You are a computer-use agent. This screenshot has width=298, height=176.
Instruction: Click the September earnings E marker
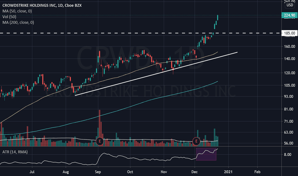click(99, 141)
